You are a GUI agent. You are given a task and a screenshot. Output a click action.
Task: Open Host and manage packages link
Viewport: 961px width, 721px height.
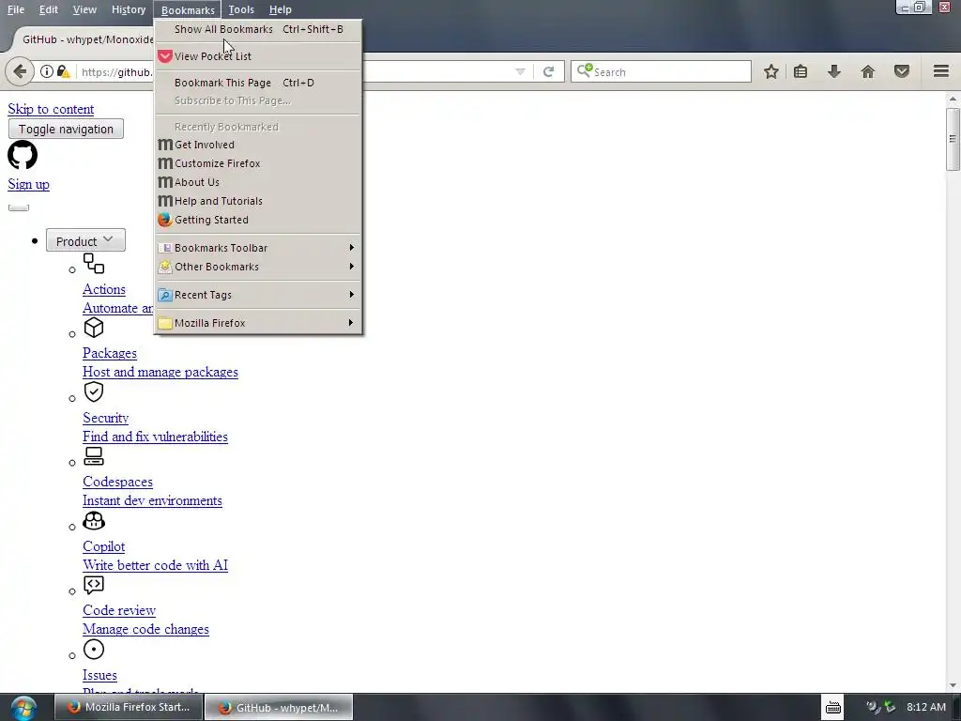click(x=160, y=372)
